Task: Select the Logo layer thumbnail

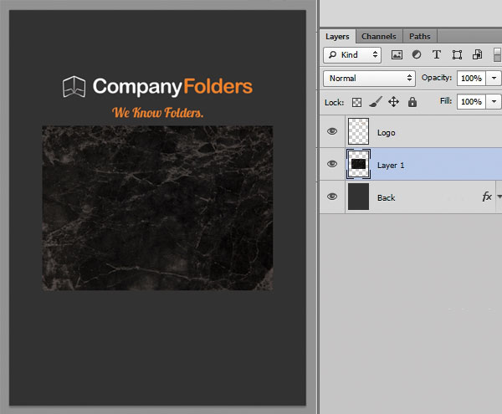Action: (x=358, y=131)
